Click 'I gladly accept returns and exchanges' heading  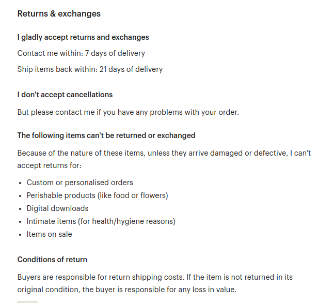pos(83,37)
